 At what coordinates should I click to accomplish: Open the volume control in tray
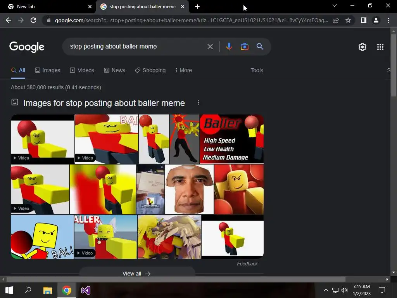[x=344, y=290]
